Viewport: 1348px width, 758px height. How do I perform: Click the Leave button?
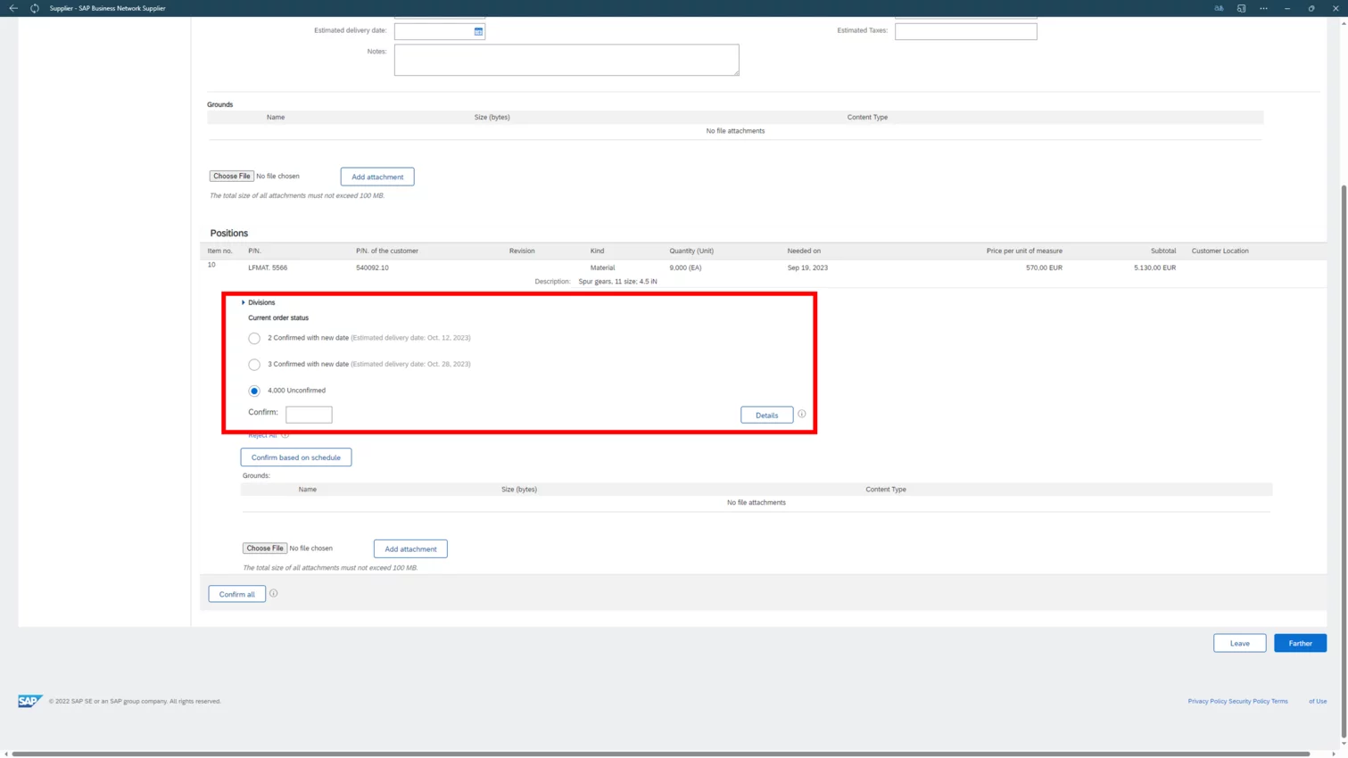[x=1239, y=643]
